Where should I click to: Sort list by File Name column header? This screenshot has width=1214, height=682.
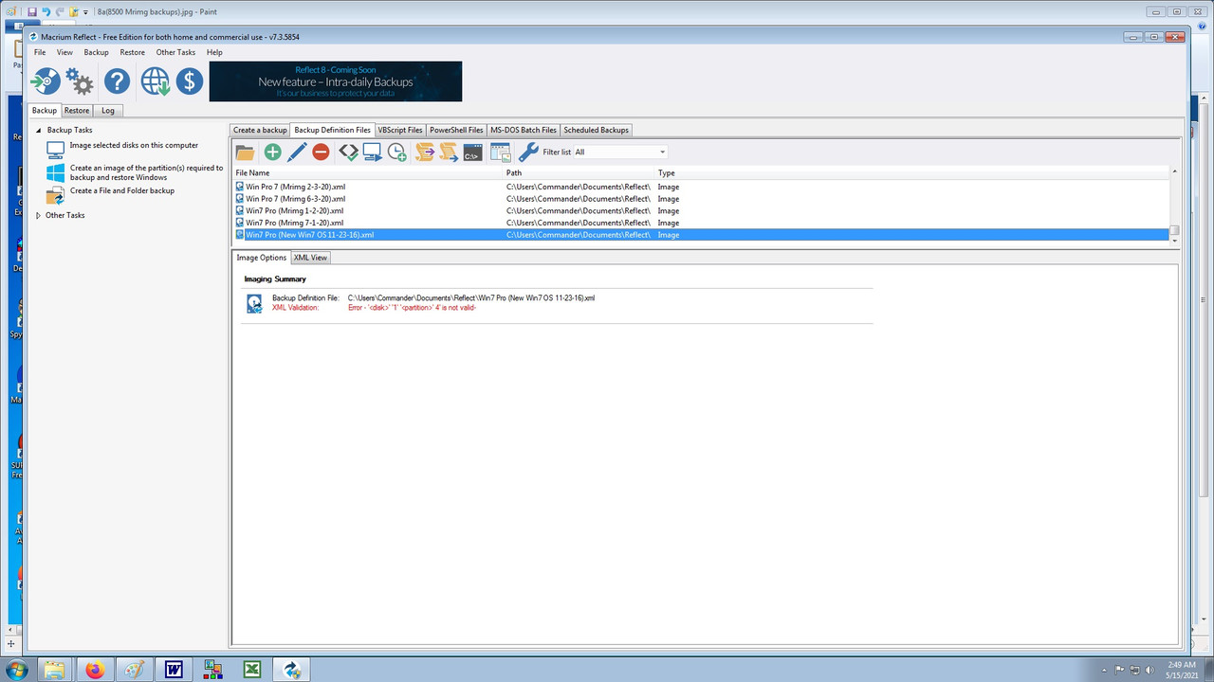[369, 173]
